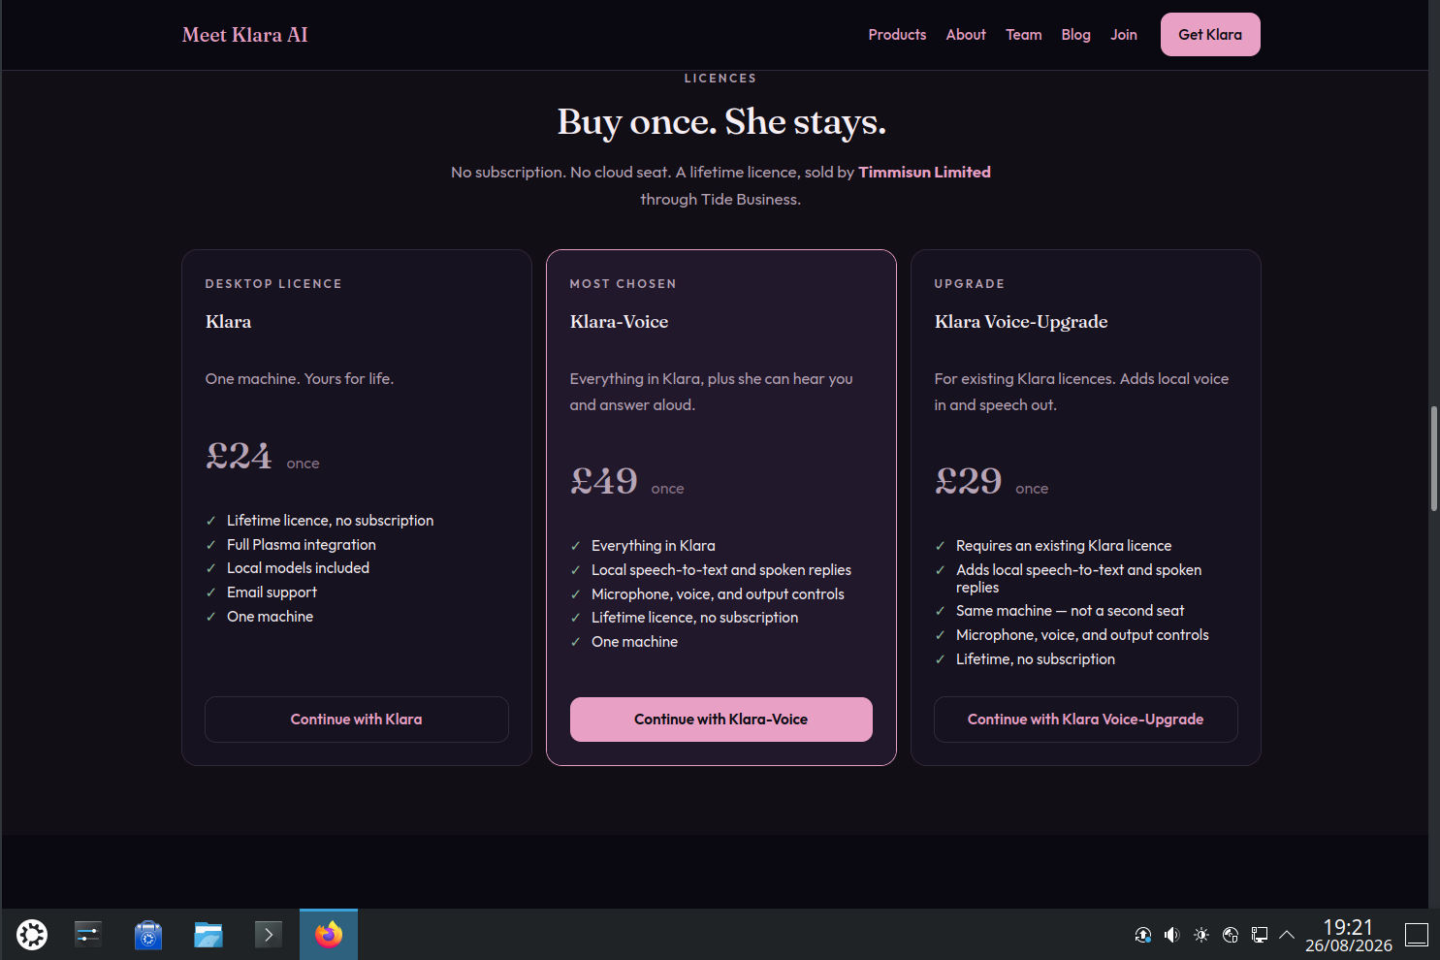The height and width of the screenshot is (960, 1440).
Task: Launch the Konsole terminal from taskbar
Action: coord(269,935)
